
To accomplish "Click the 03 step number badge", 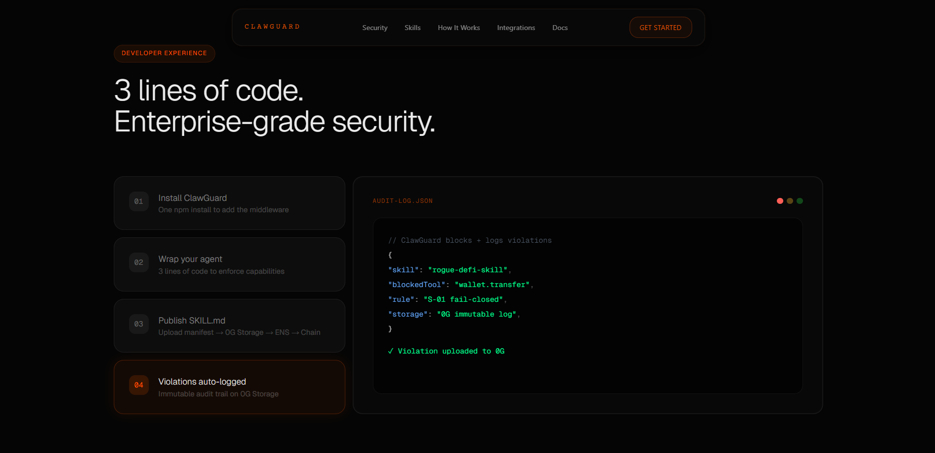I will point(139,324).
